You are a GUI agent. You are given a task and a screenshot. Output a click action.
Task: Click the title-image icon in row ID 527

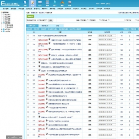[47, 74]
